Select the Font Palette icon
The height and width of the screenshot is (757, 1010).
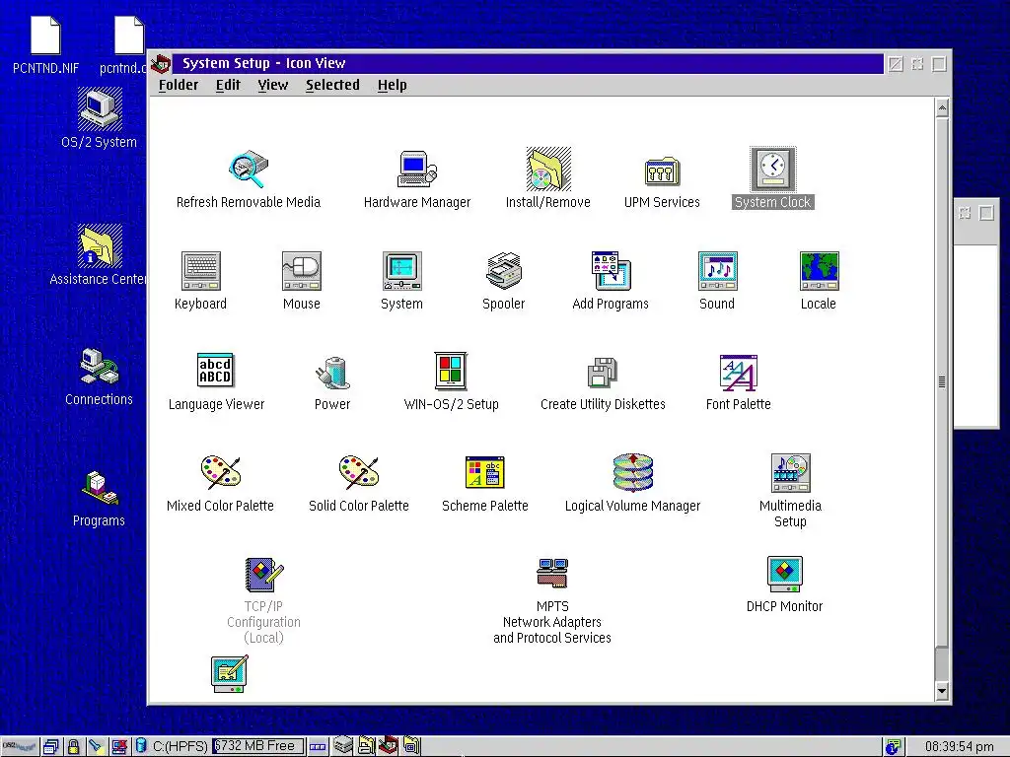[x=738, y=373]
